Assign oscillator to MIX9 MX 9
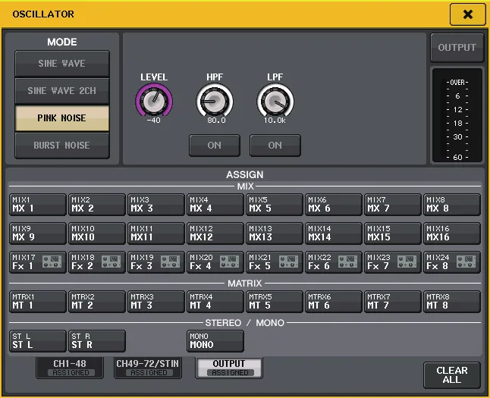 [38, 233]
